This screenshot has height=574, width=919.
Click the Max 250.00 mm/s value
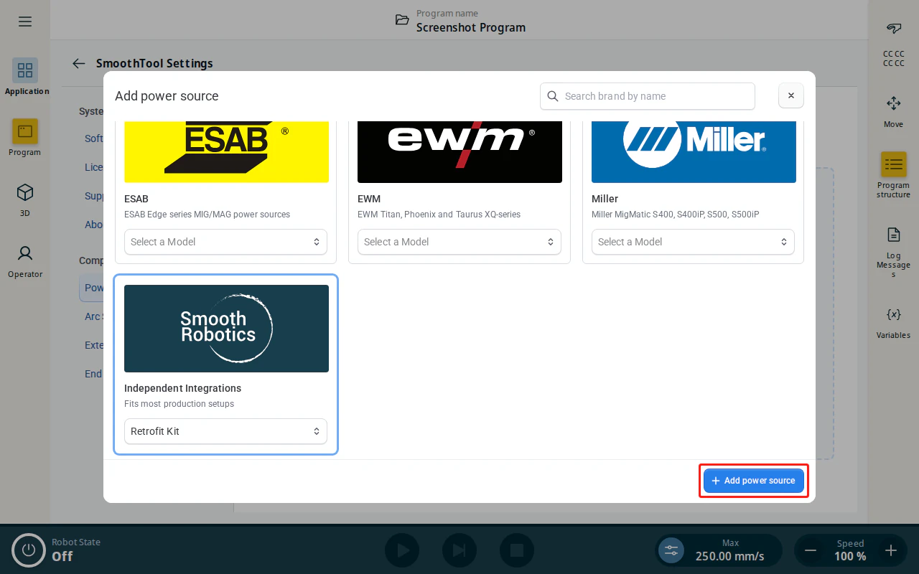(x=729, y=556)
